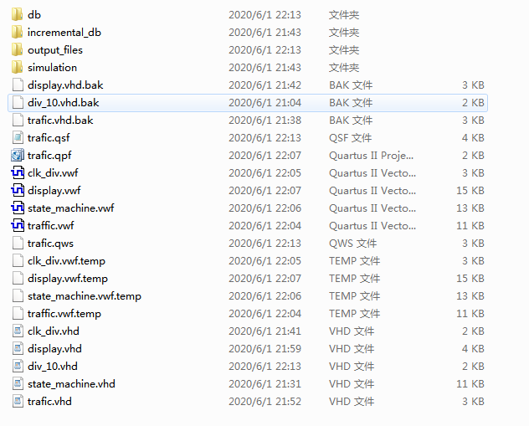Screen dimensions: 529x426
Task: Click the file name "traffic.vwf.temp"
Action: 64,314
